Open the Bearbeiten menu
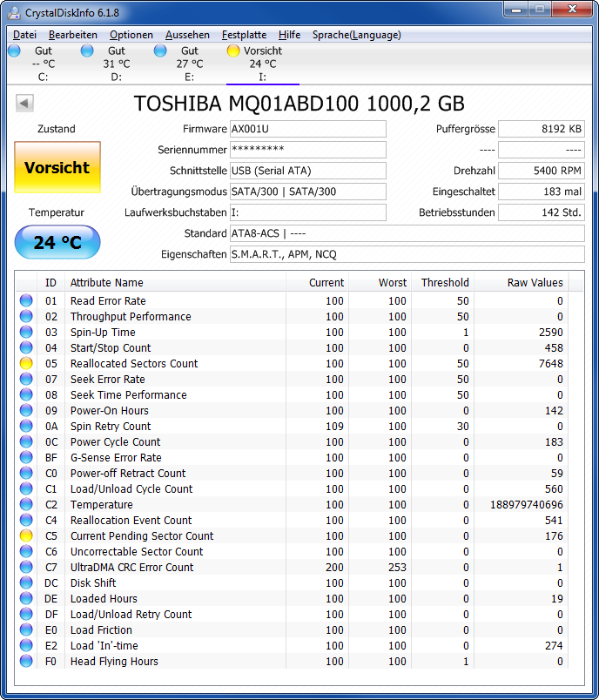Screen dimensions: 599x700 73,35
